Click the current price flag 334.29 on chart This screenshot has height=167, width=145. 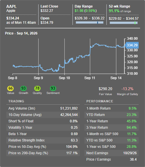(132, 45)
